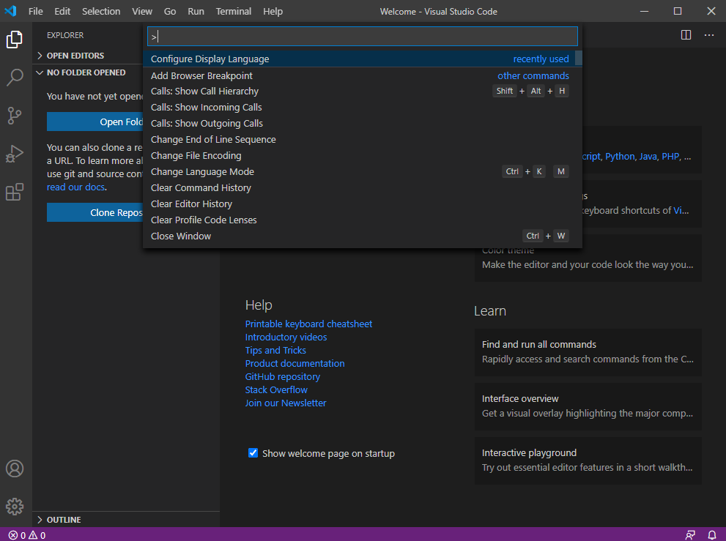
Task: Click the Java language link
Action: 648,157
